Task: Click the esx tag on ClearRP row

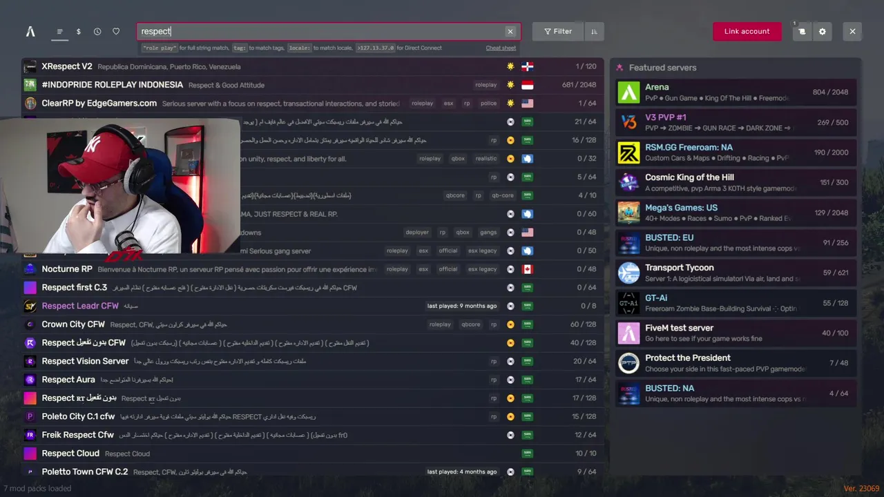Action: click(449, 104)
